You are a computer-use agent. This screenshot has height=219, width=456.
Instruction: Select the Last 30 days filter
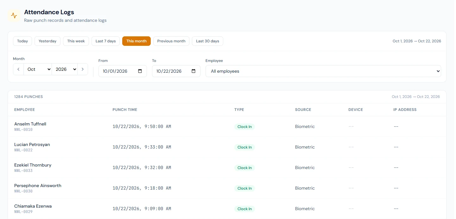point(207,41)
